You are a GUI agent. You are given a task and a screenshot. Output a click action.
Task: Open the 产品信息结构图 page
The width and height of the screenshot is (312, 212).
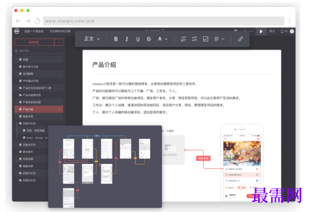pos(39,102)
